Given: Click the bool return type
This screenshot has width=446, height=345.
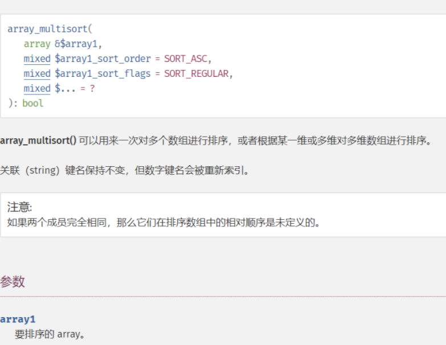Looking at the screenshot, I should tap(32, 103).
